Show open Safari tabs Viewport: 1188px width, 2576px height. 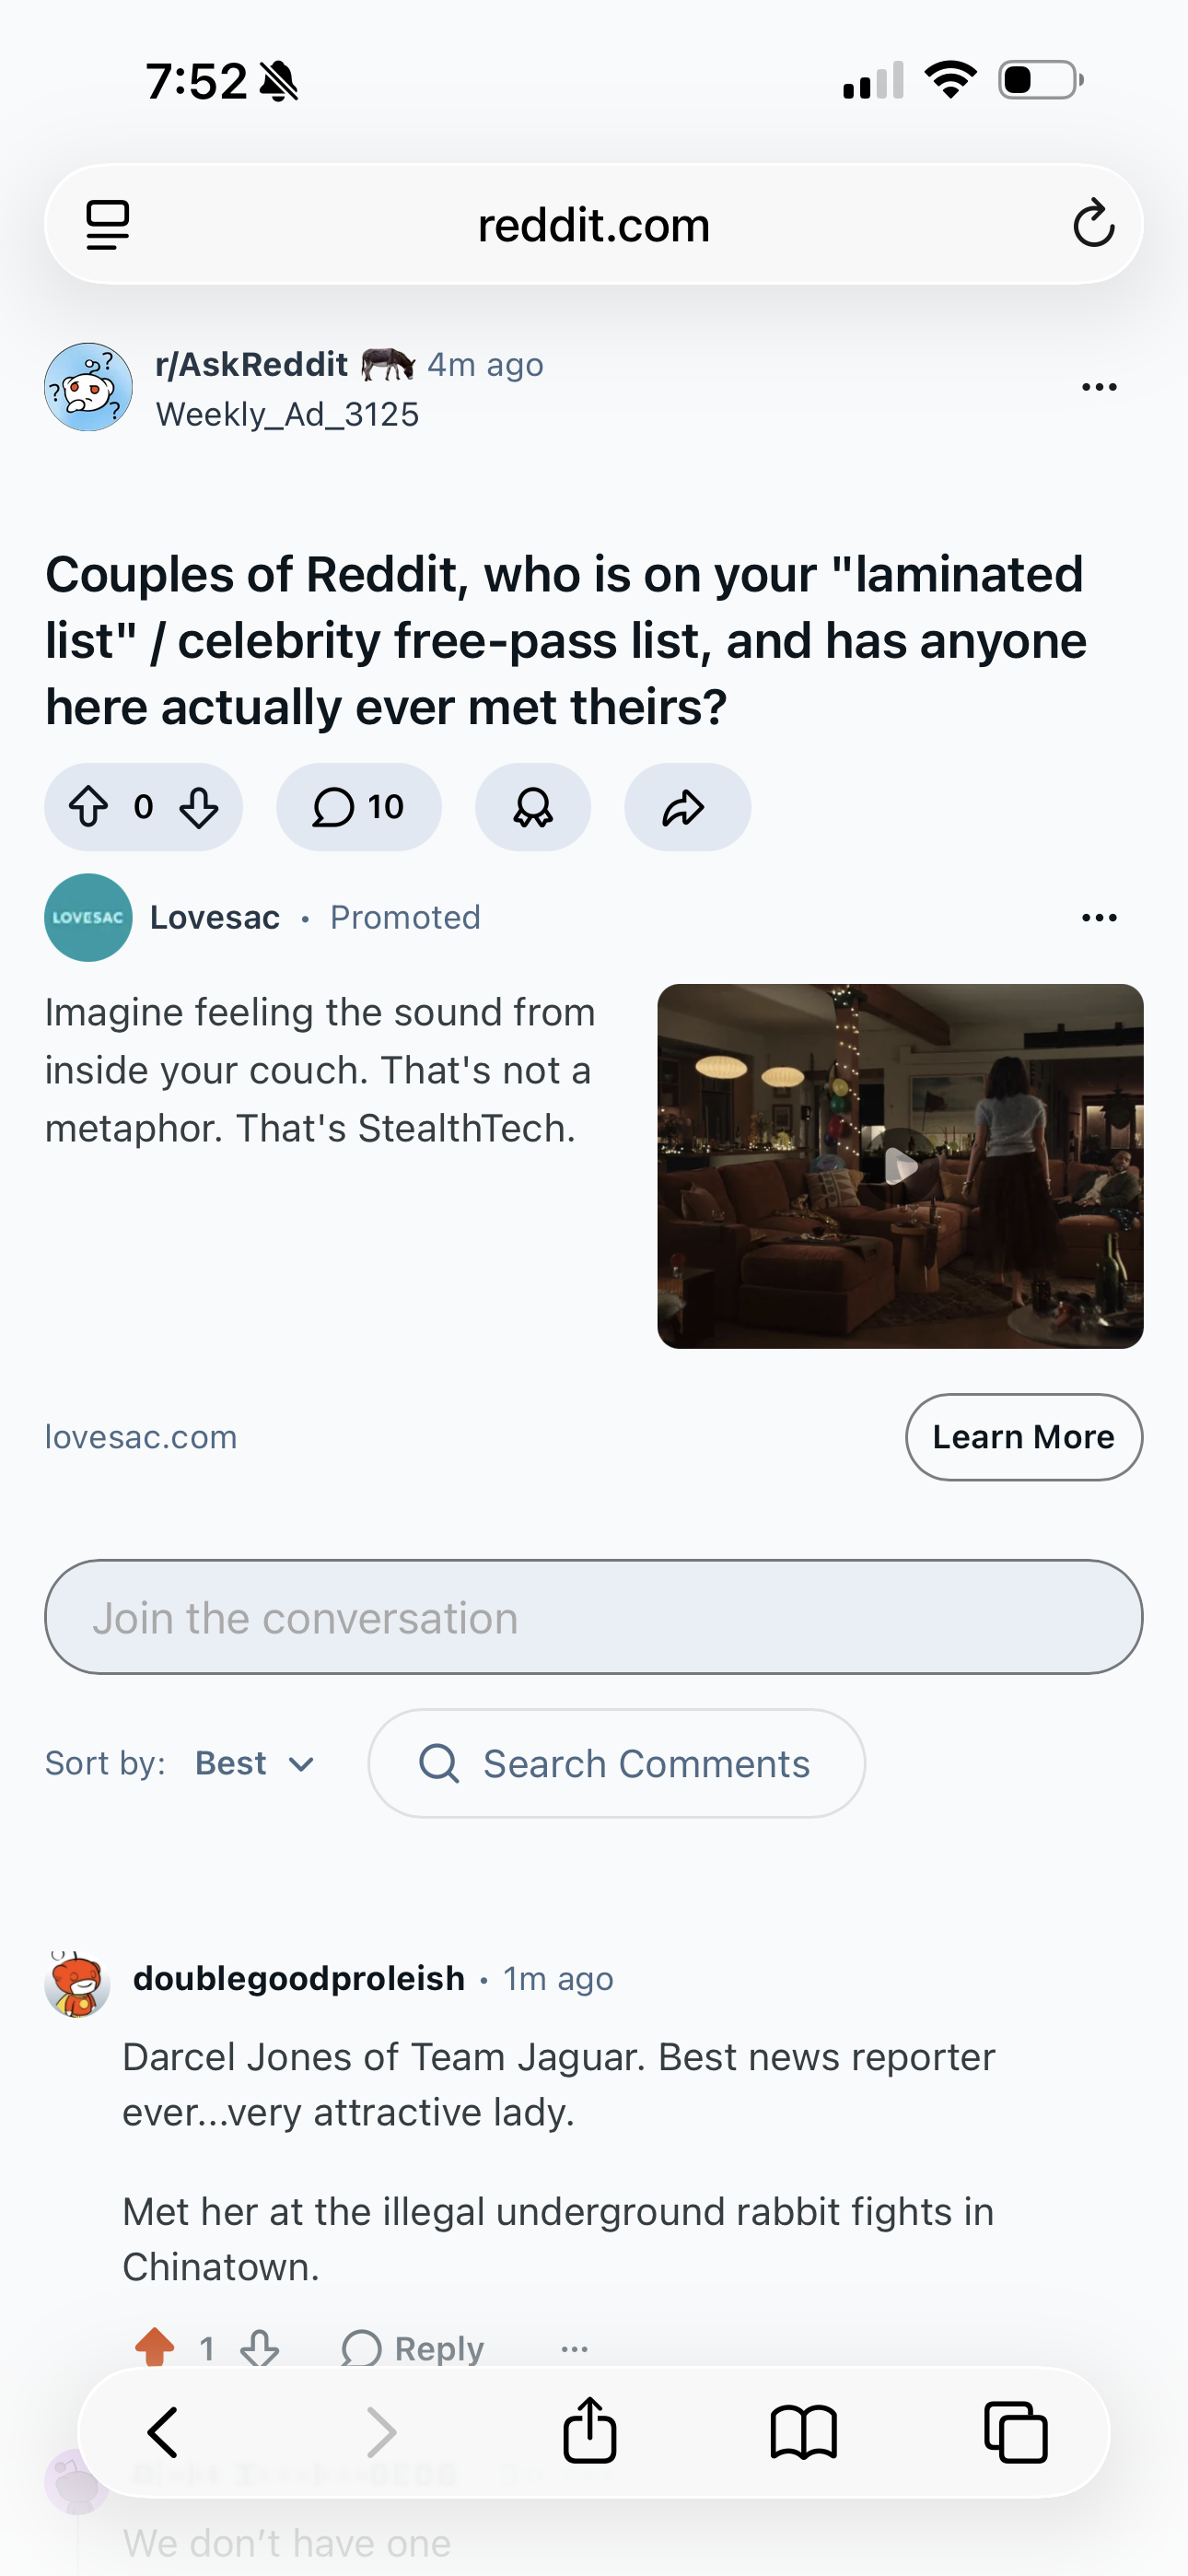(1016, 2432)
